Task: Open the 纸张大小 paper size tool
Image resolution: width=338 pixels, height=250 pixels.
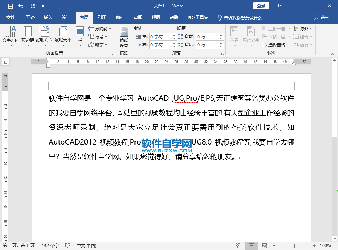Action: pos(63,36)
